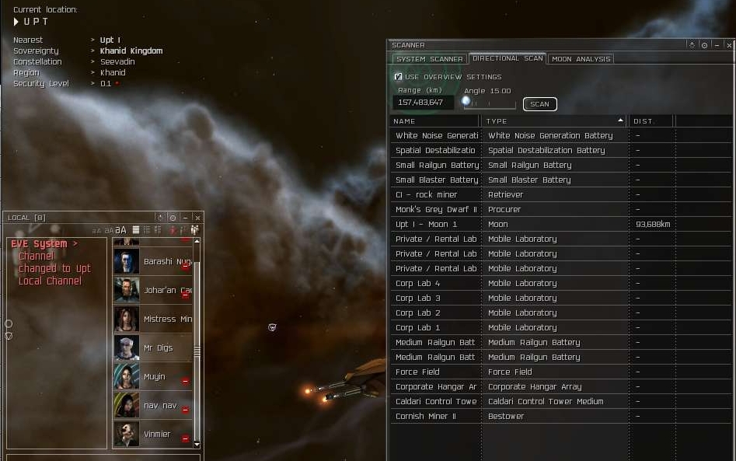This screenshot has height=461, width=736.
Task: Click the middle pilot-list icon in Local toolbar
Action: [x=183, y=229]
